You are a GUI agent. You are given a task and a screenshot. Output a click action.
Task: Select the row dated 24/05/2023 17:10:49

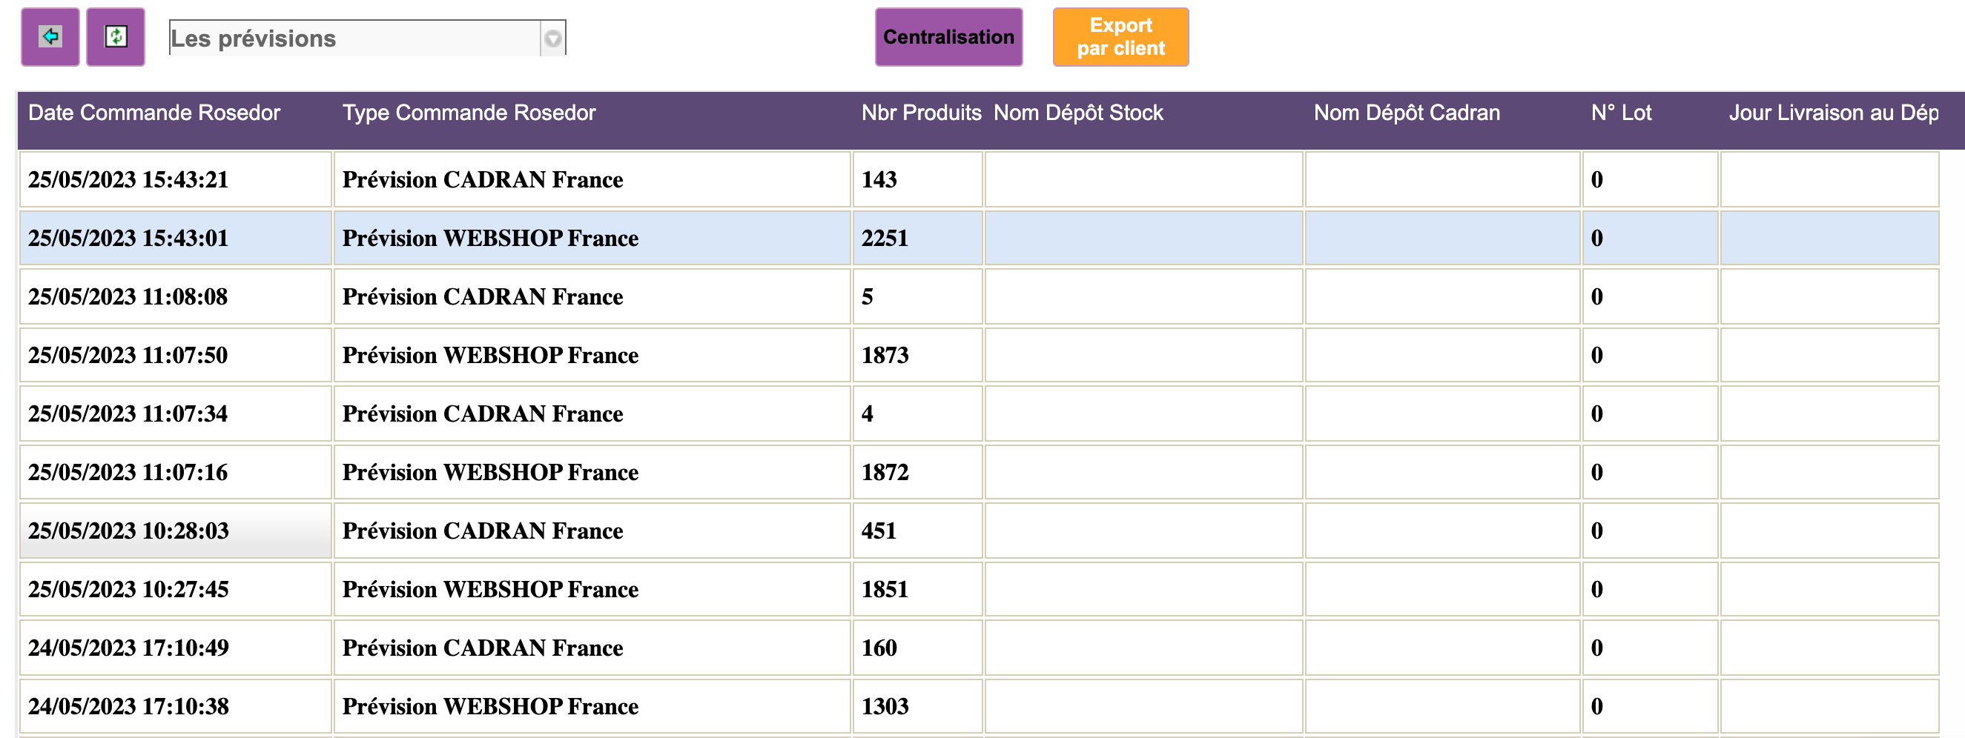128,648
